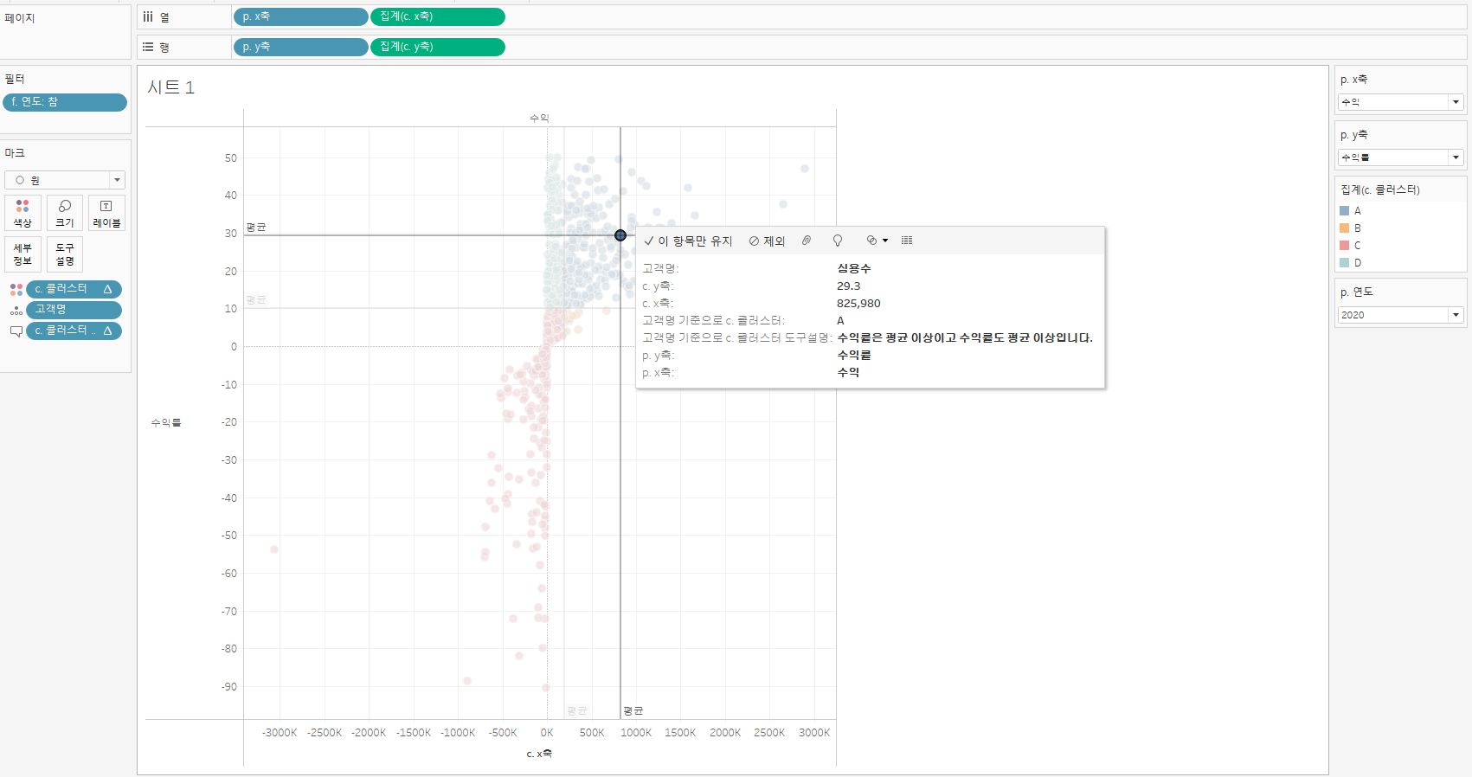Click '제외' (Exclude) in the tooltip
This screenshot has width=1472, height=777.
point(767,241)
